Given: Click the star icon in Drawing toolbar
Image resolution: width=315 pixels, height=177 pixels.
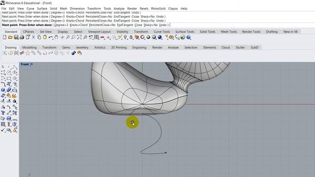Looking at the screenshot, I should (x=28, y=53).
